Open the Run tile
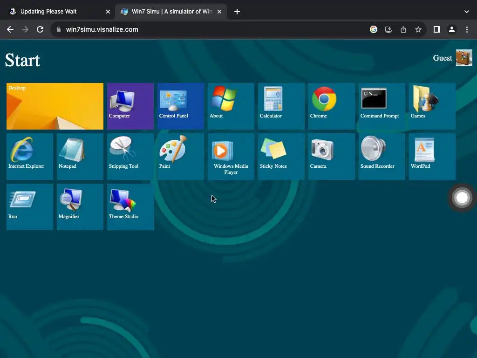Viewport: 477px width, 358px height. point(29,207)
